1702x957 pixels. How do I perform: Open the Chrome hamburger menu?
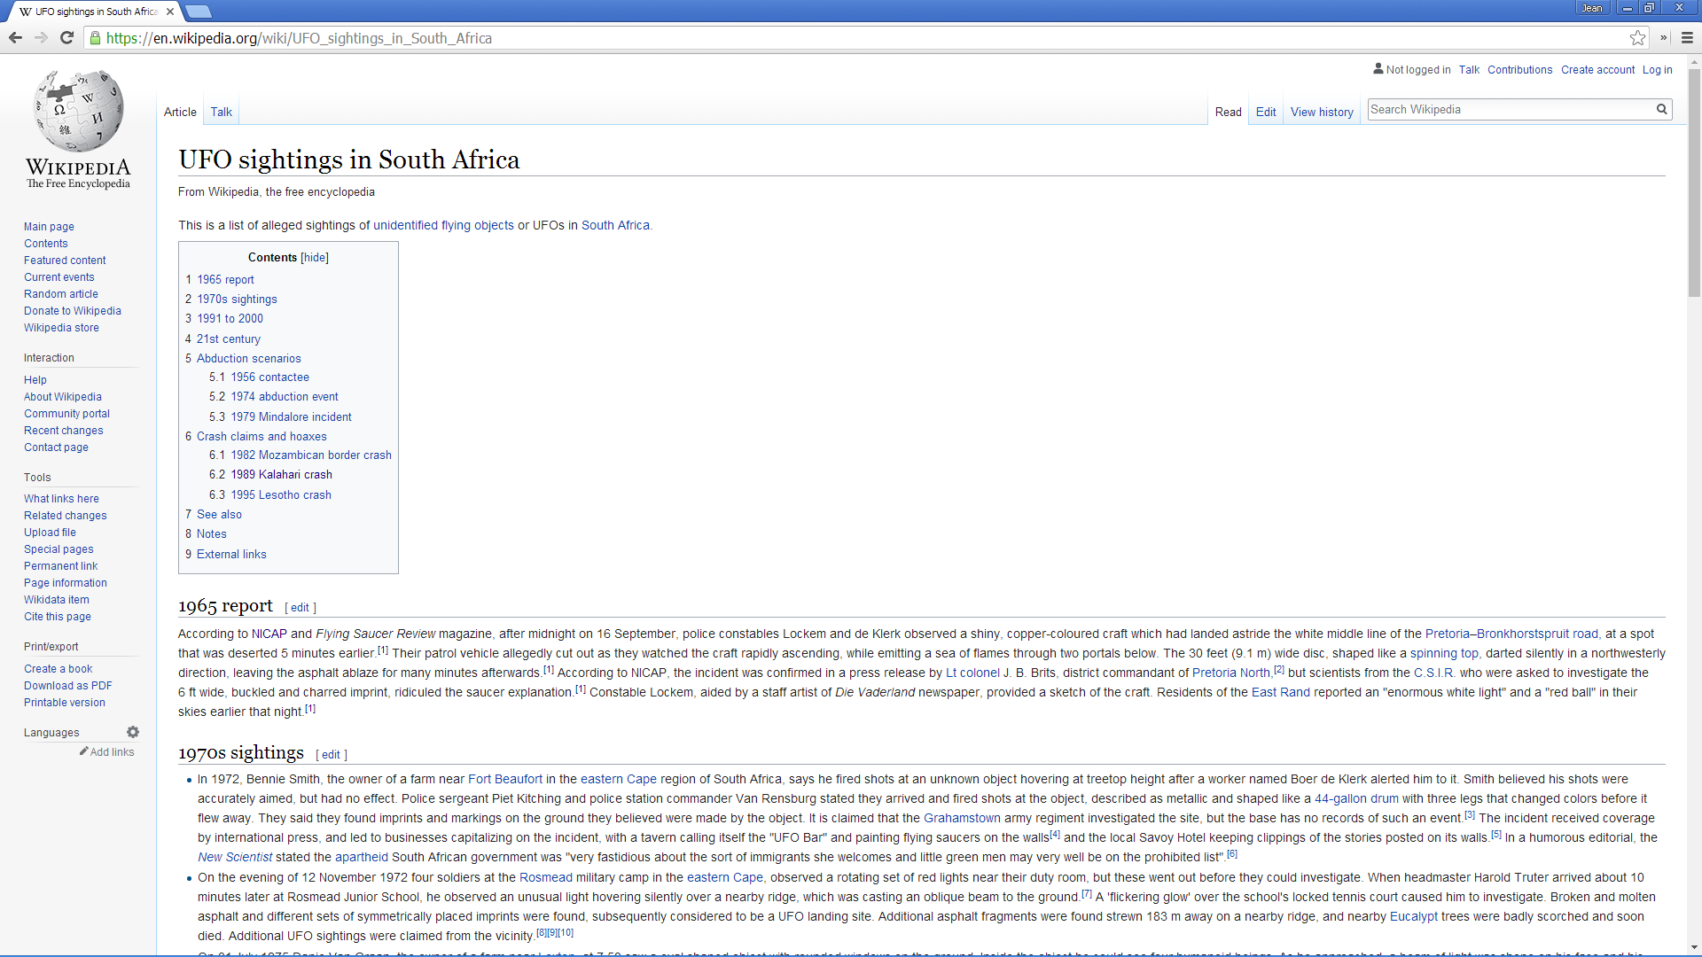tap(1687, 38)
